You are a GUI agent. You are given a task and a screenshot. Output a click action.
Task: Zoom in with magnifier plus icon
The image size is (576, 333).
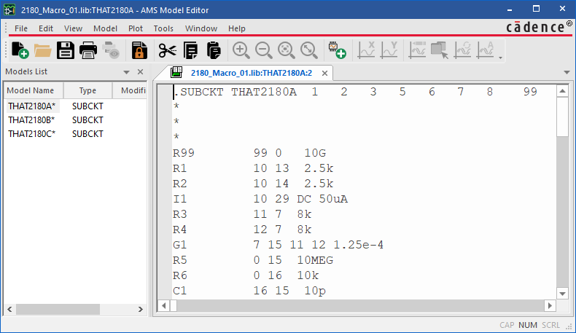pyautogui.click(x=241, y=50)
